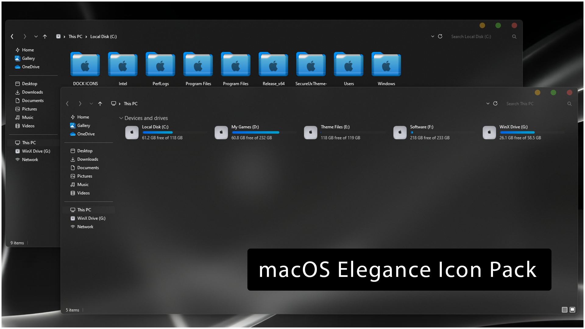Click refresh icon in This PC window
Image resolution: width=585 pixels, height=329 pixels.
[x=495, y=104]
